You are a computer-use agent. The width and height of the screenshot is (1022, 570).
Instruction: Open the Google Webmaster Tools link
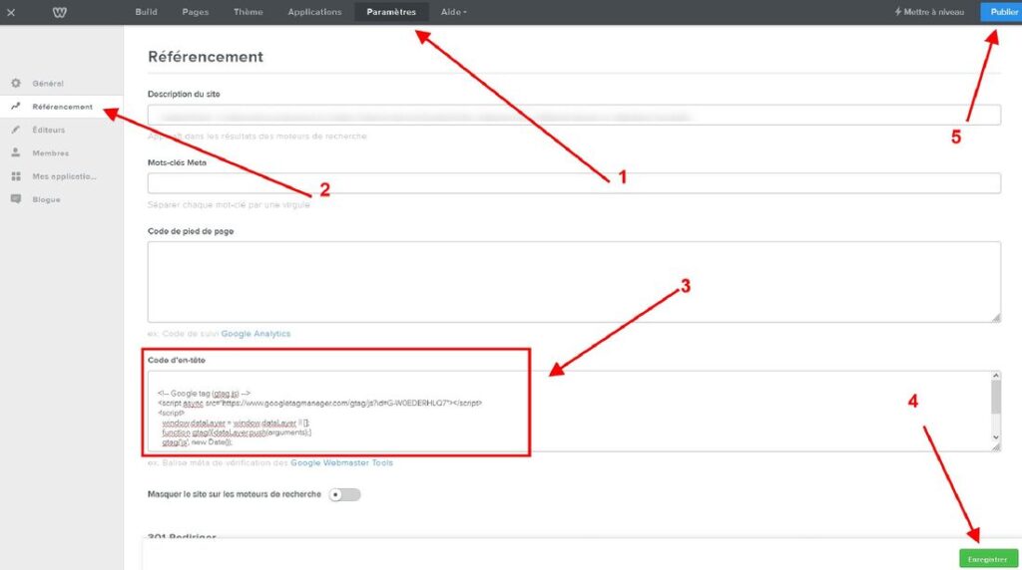[342, 462]
